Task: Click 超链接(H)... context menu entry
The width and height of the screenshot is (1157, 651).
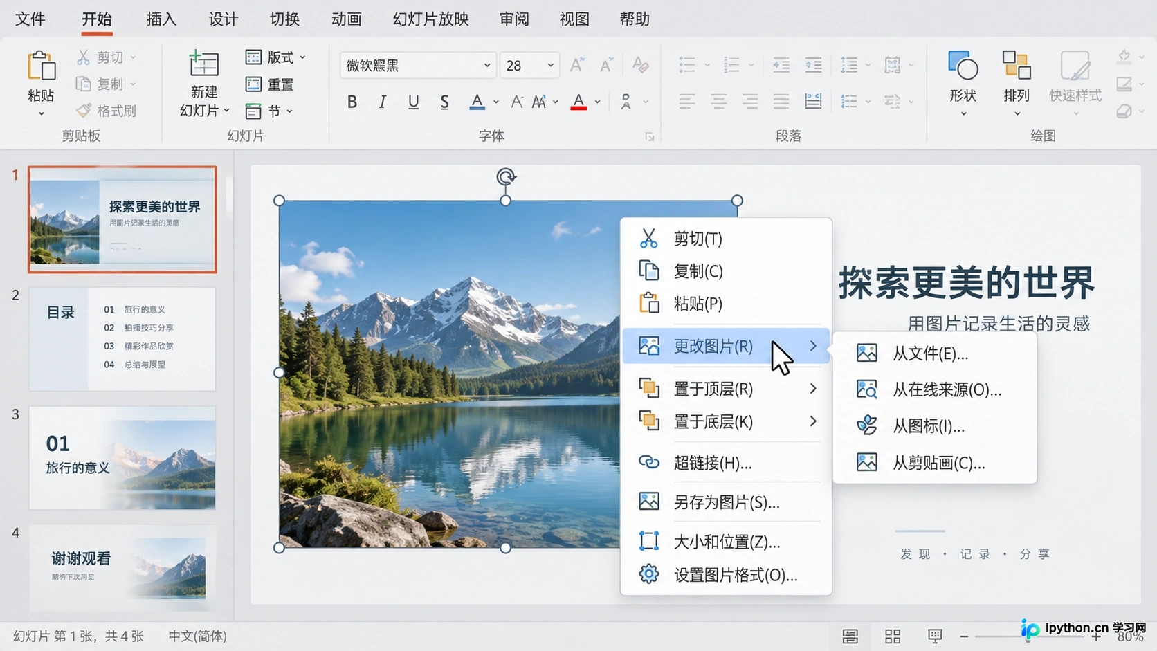Action: coord(725,463)
